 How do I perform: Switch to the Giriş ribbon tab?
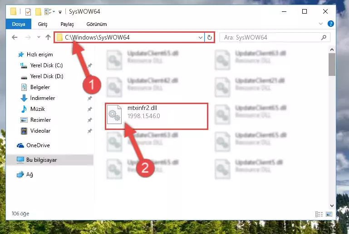pyautogui.click(x=43, y=24)
